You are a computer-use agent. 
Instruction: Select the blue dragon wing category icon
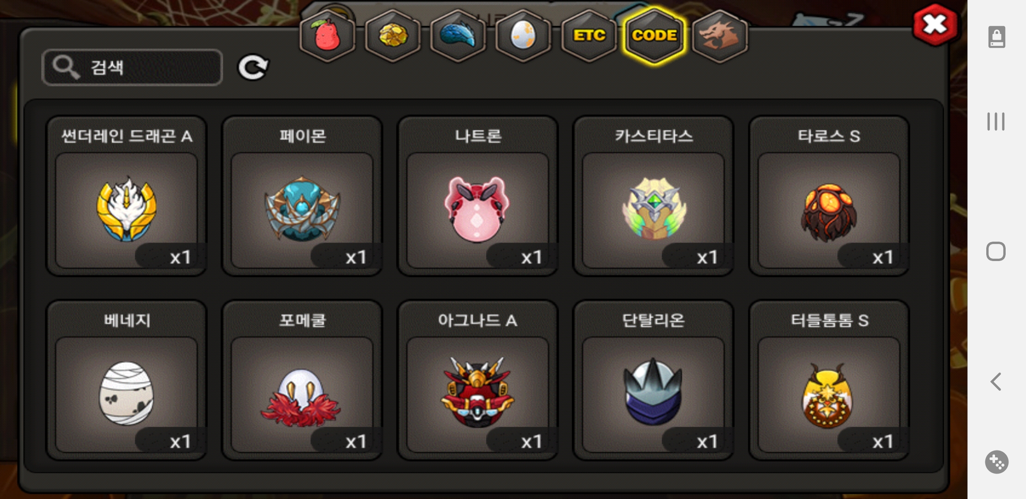tap(458, 36)
